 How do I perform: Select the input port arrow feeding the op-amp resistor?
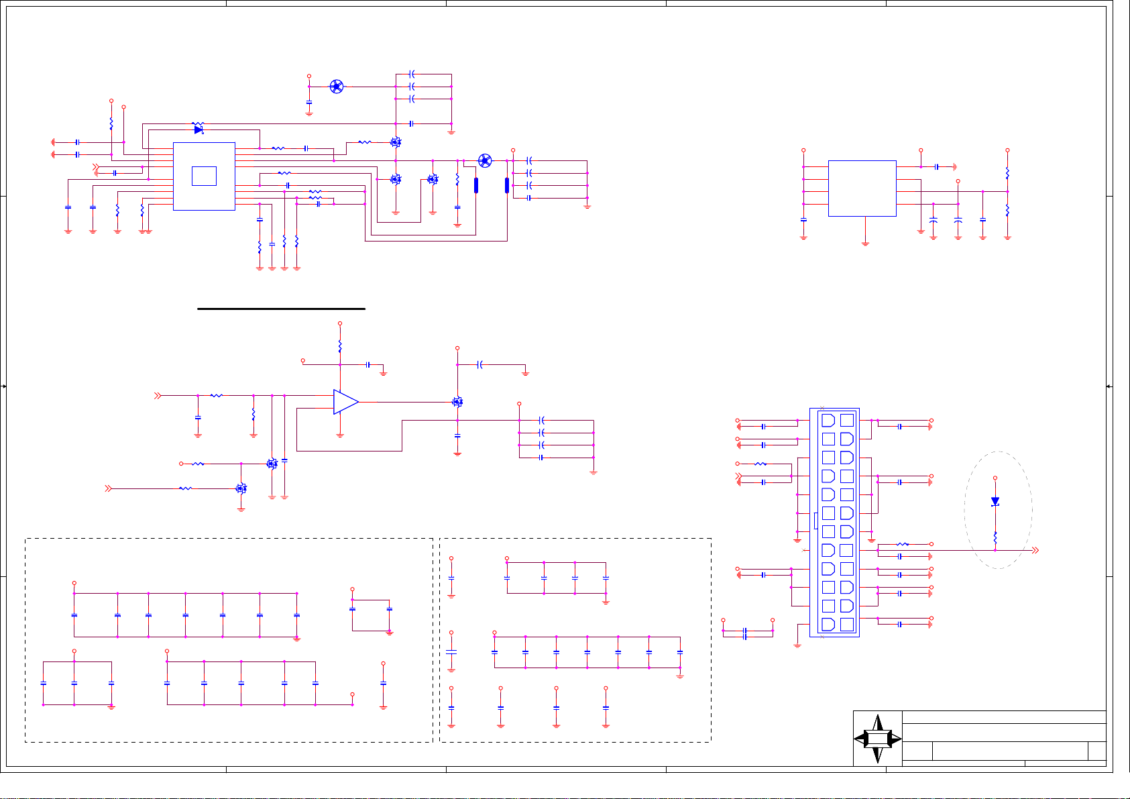pos(158,396)
